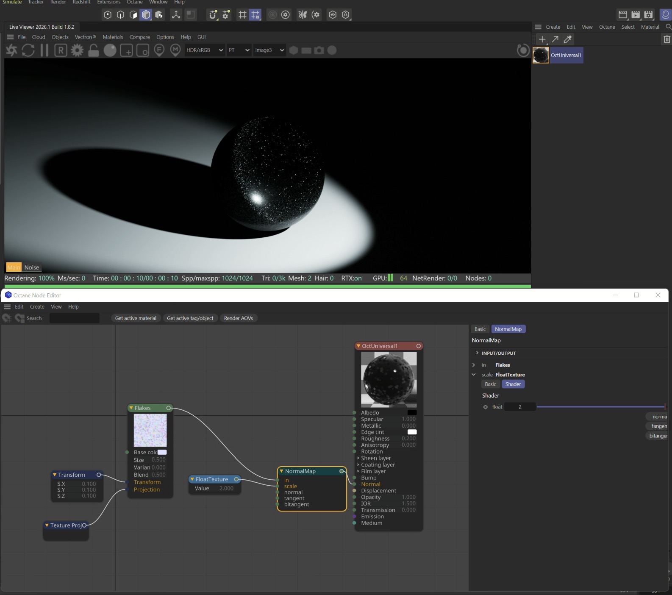Pause the Live Viewer render
Viewport: 672px width, 595px height.
tap(44, 50)
